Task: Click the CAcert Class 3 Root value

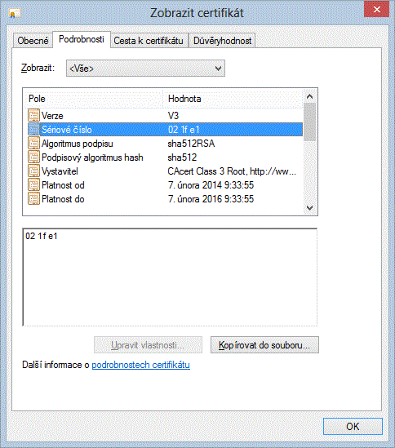Action: click(x=232, y=171)
